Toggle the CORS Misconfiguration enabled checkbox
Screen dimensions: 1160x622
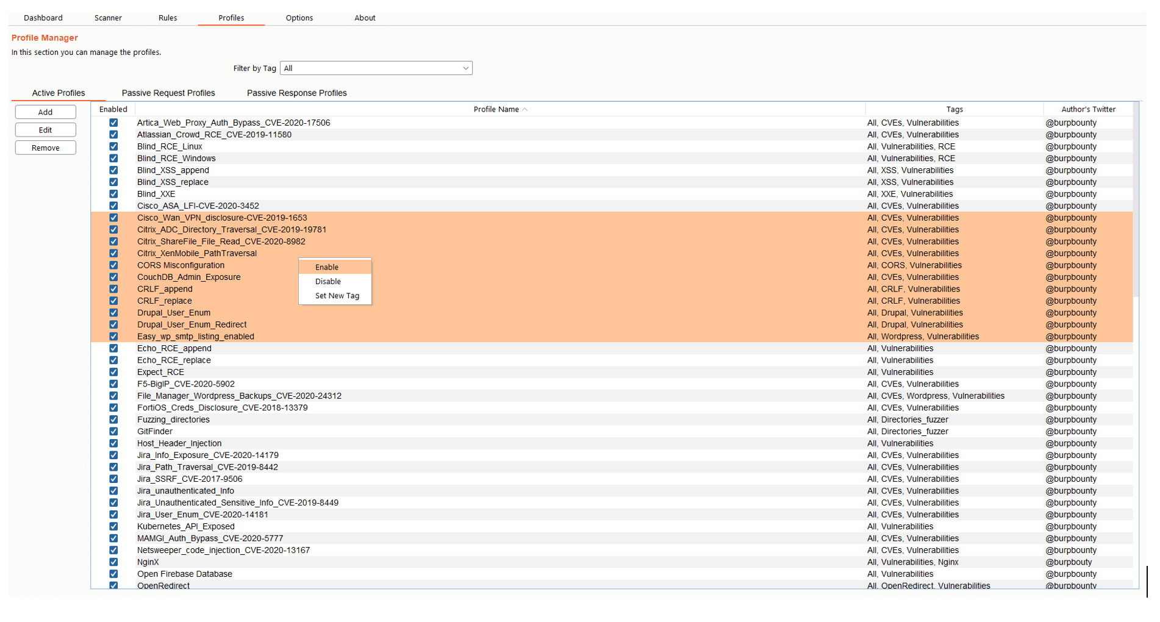[113, 265]
